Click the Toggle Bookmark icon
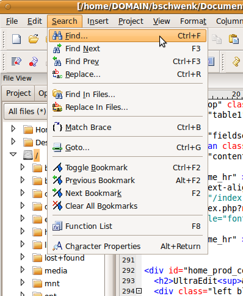The image size is (243, 296). tap(57, 168)
